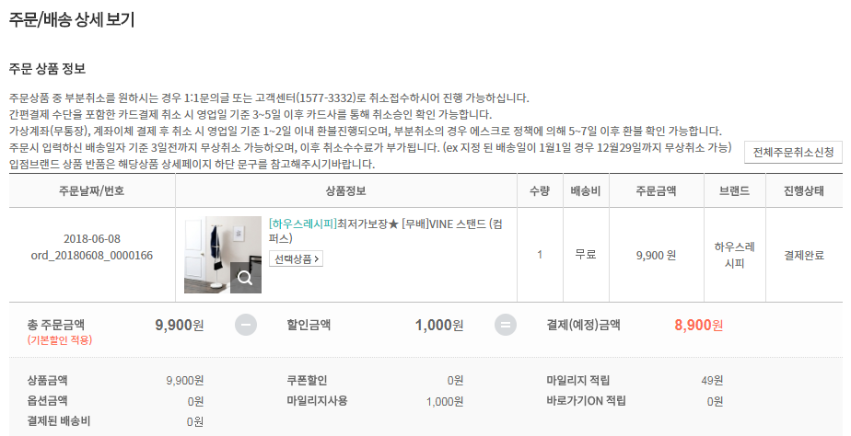Click the minus circle icon beside total amount
This screenshot has width=851, height=436.
(x=246, y=326)
